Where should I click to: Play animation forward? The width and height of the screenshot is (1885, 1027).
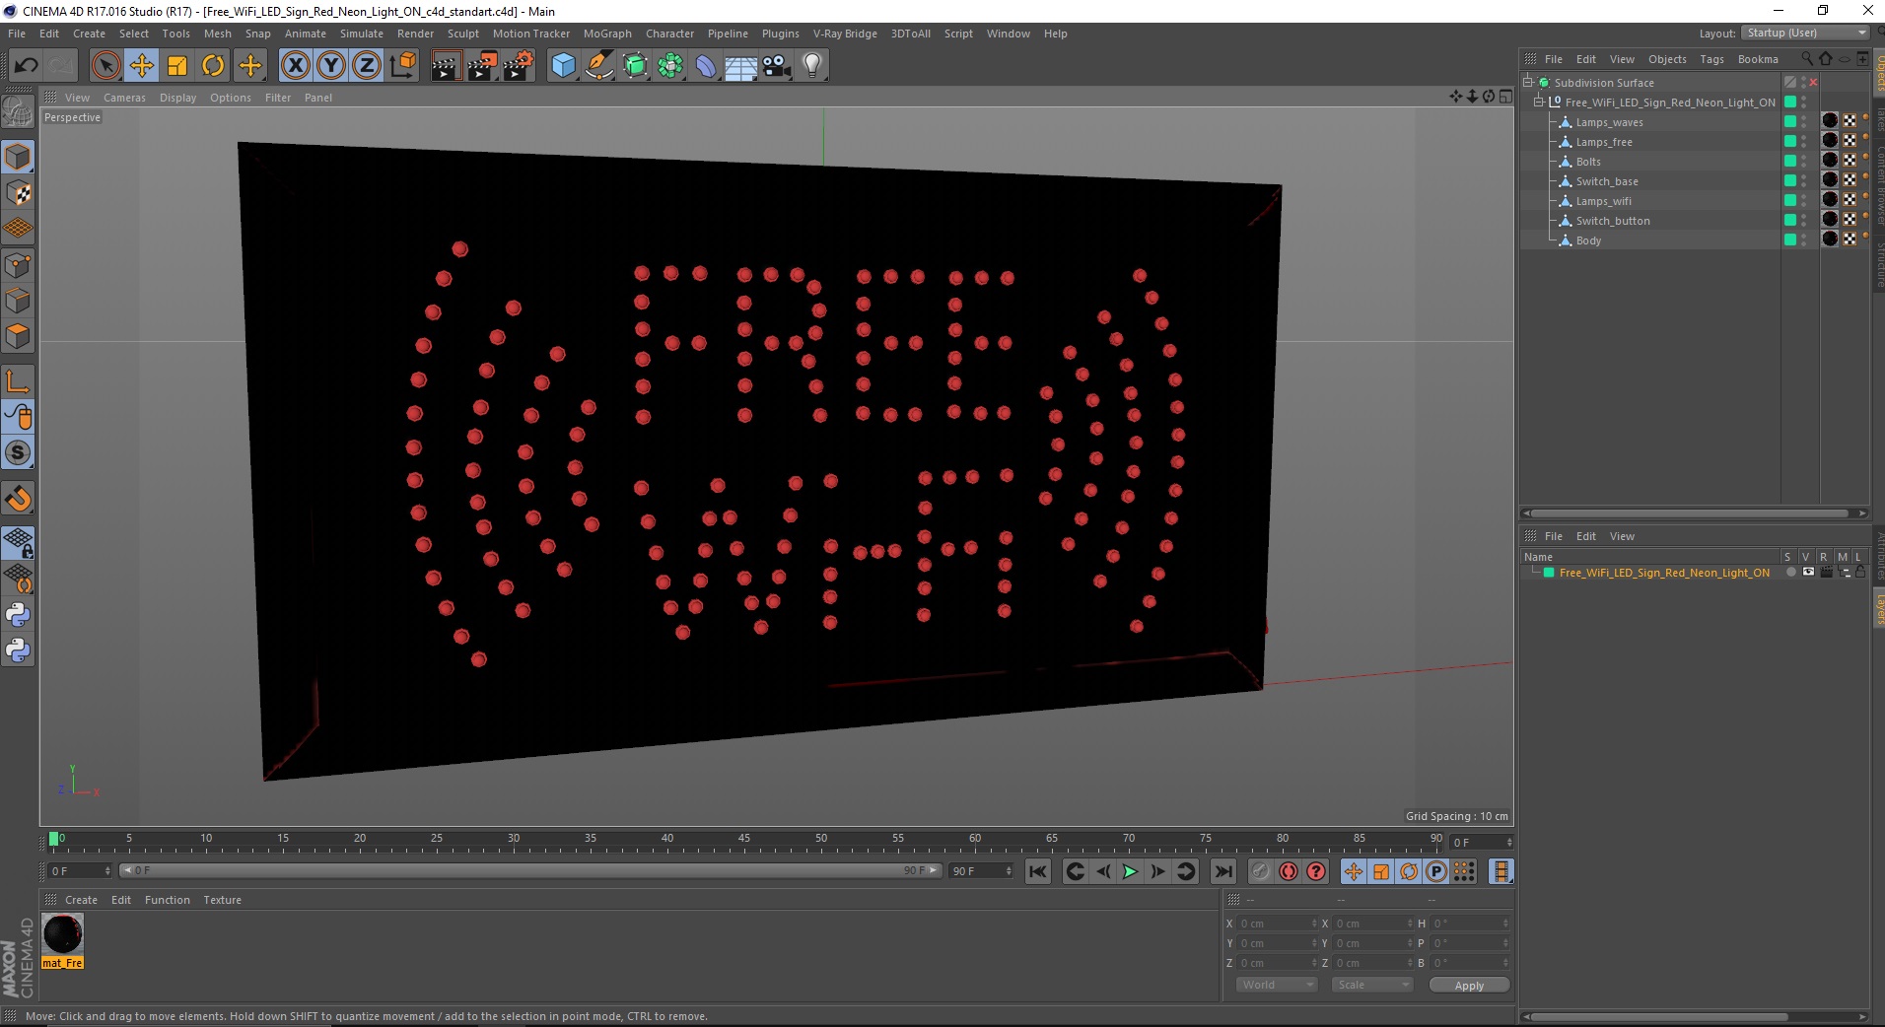(x=1130, y=871)
